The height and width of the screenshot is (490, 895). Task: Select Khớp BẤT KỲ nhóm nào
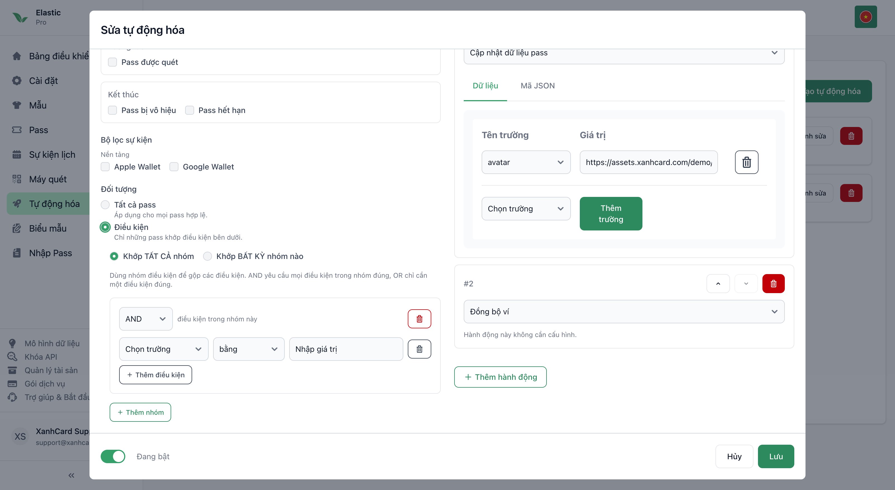(x=208, y=256)
